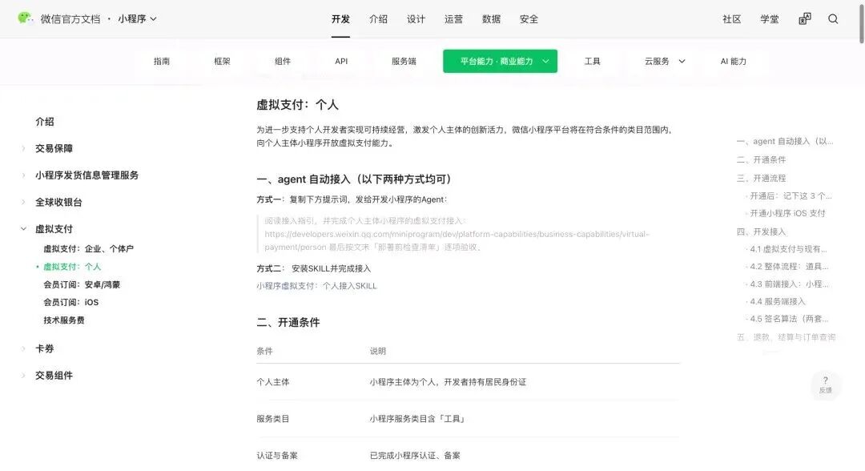The height and width of the screenshot is (471, 865).
Task: Select the AI 能力 sub-navigation item
Action: [x=733, y=61]
